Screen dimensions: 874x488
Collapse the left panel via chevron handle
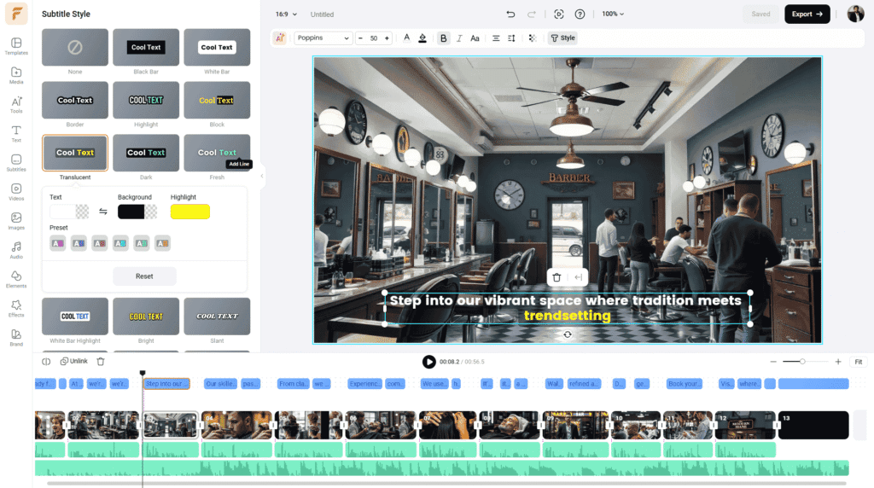[262, 176]
